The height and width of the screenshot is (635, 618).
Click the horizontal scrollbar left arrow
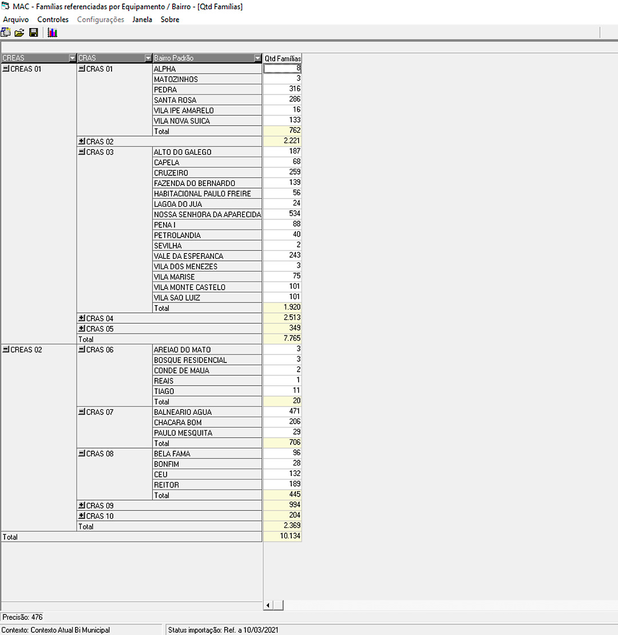pyautogui.click(x=268, y=605)
